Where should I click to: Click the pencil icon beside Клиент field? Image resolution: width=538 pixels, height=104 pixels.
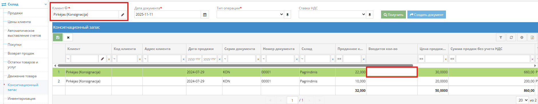pyautogui.click(x=123, y=14)
